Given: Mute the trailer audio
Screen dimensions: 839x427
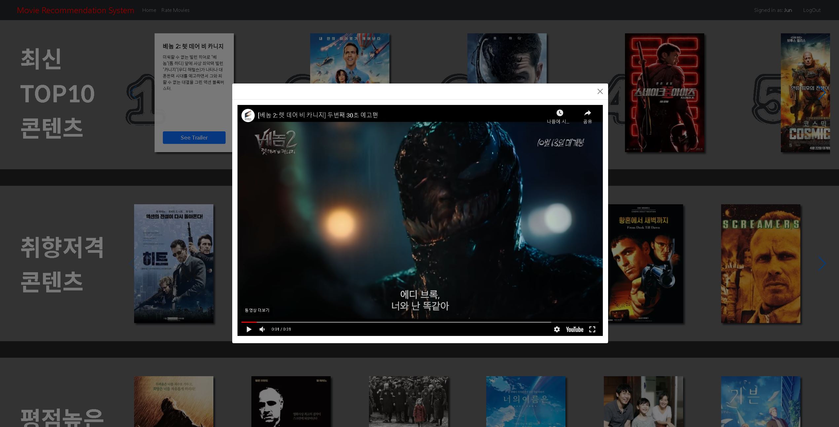Looking at the screenshot, I should click(x=262, y=329).
